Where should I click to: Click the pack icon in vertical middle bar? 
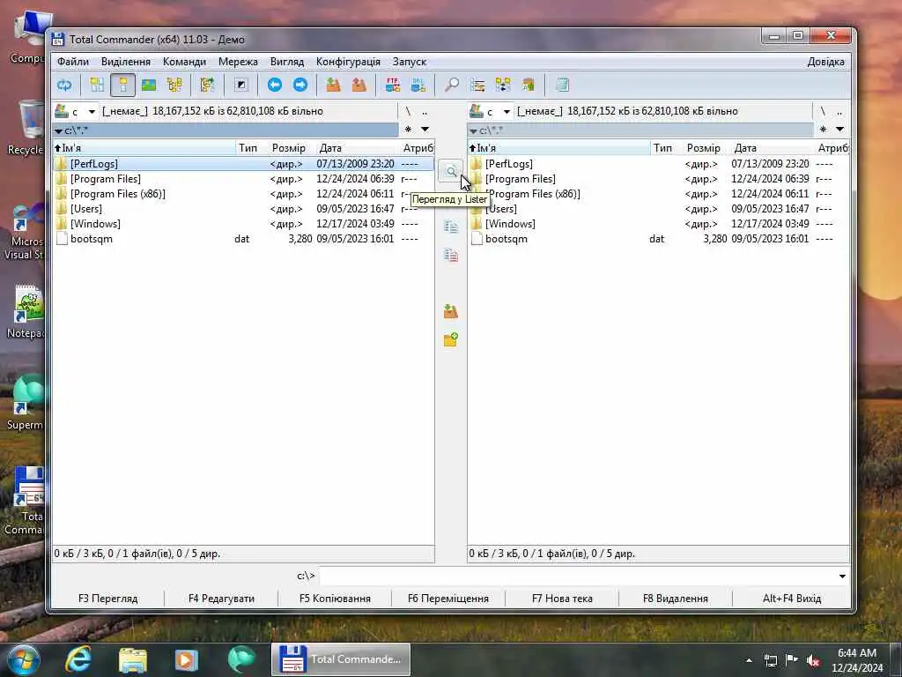coord(451,311)
